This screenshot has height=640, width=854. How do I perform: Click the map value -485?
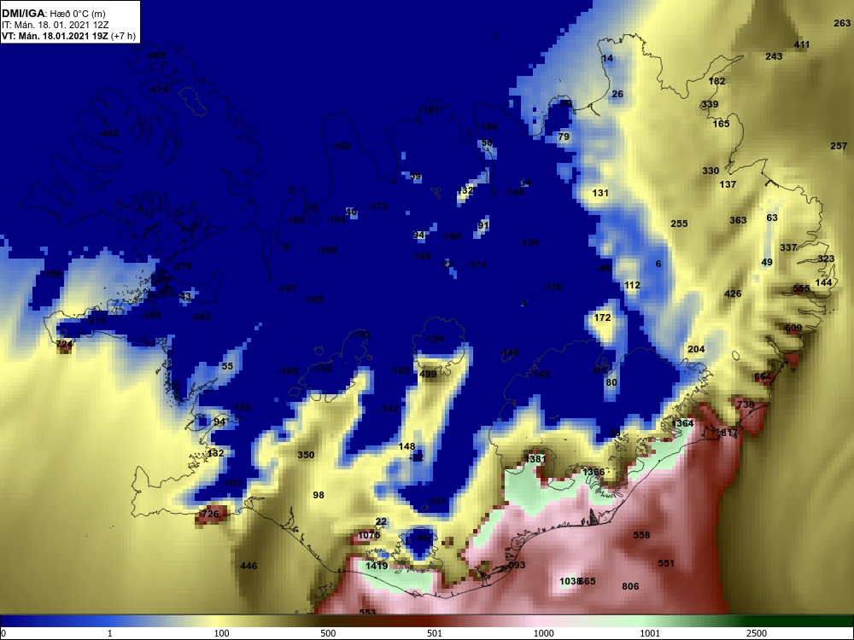(x=155, y=56)
